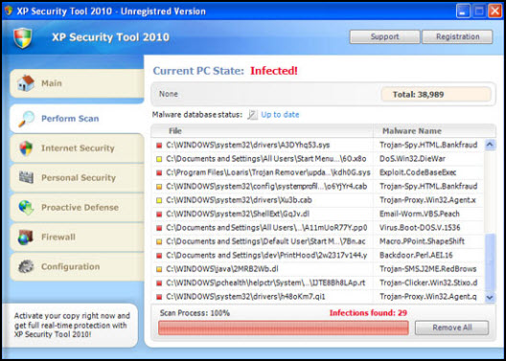This screenshot has width=506, height=361.
Task: Open Internet Security section
Action: [77, 148]
